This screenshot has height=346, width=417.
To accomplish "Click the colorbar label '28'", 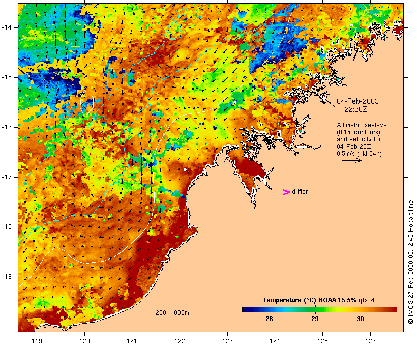I will [269, 319].
